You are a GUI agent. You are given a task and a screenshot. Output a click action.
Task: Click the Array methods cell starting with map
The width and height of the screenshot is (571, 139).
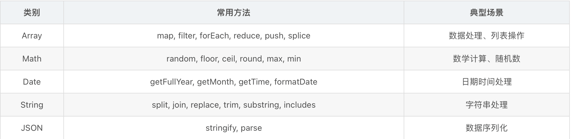coord(233,36)
